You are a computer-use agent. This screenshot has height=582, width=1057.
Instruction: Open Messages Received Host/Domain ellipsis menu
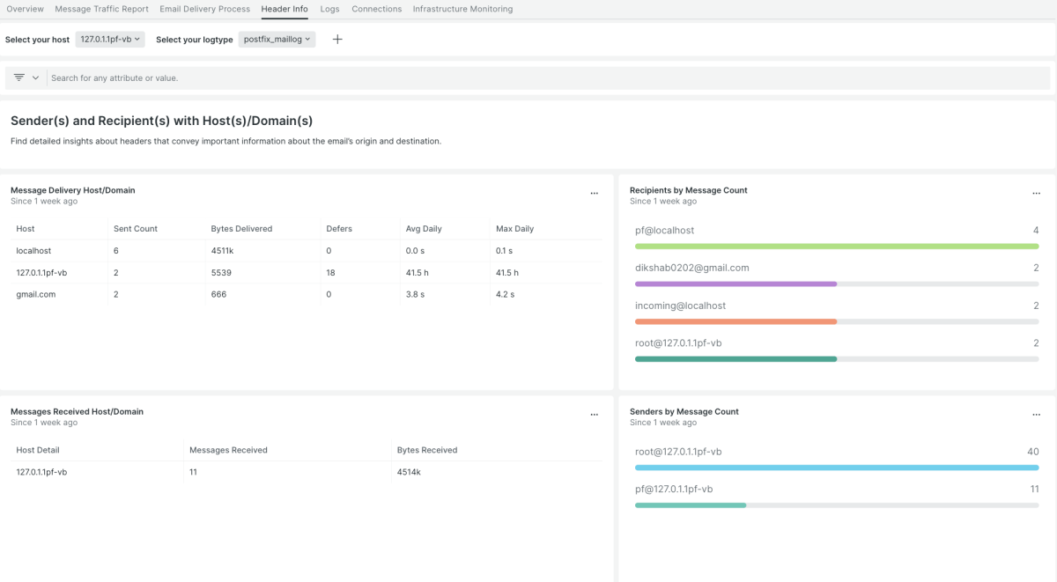[595, 415]
